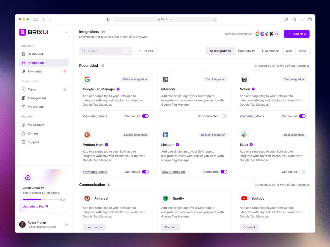Click the Setting hexagon gear icon
The width and height of the screenshot is (330, 247).
(x=23, y=133)
